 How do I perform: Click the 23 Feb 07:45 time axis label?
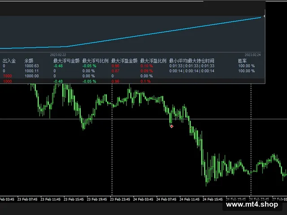tap(27, 199)
